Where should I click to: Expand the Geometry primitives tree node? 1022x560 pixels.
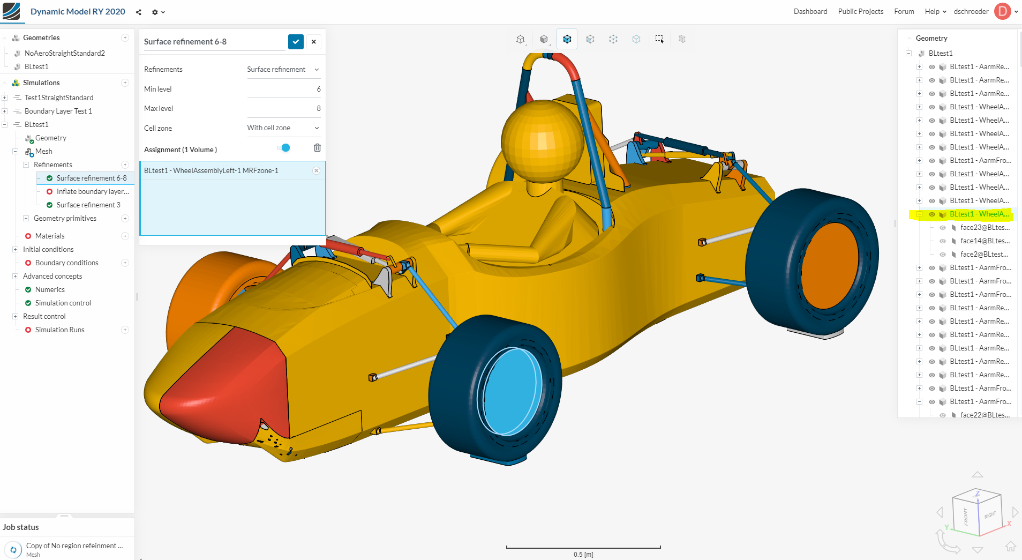click(x=26, y=218)
